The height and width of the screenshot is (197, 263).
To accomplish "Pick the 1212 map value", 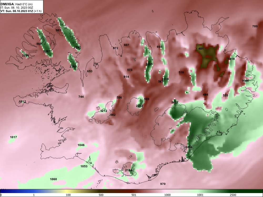I will tap(104, 111).
